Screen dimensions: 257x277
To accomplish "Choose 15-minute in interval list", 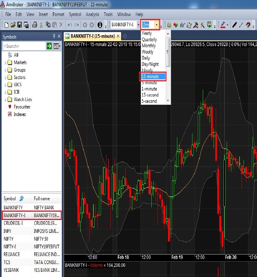I will pos(153,76).
